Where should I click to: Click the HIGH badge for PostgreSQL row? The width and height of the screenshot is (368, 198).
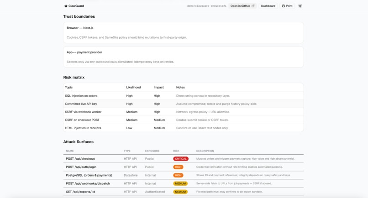178,175
